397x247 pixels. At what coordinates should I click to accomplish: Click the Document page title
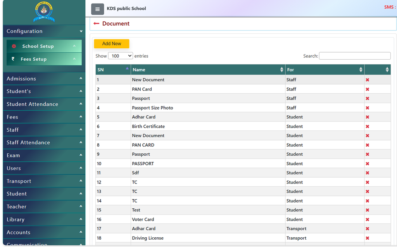116,24
